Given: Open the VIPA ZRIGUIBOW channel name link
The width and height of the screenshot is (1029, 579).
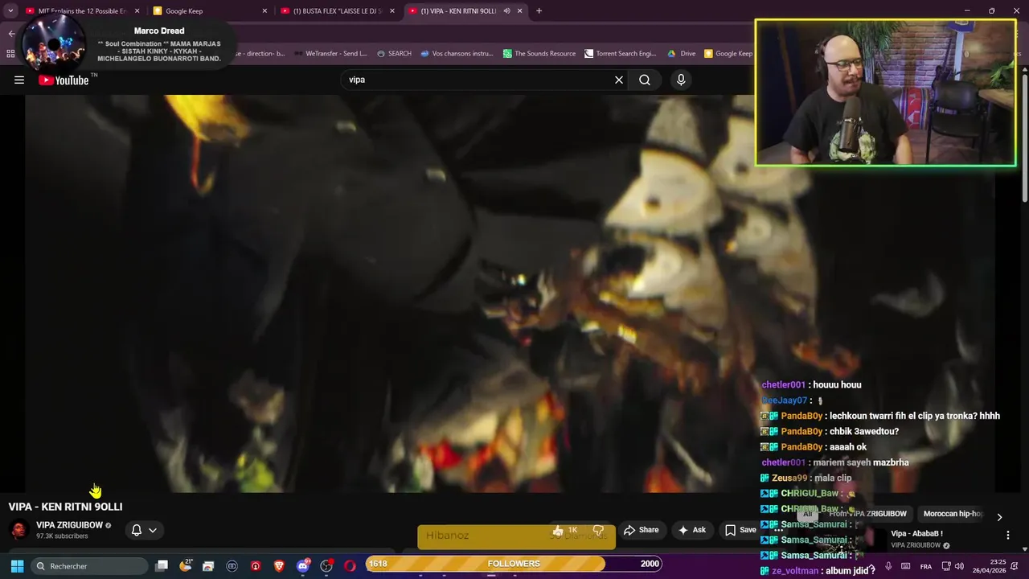Looking at the screenshot, I should 69,525.
